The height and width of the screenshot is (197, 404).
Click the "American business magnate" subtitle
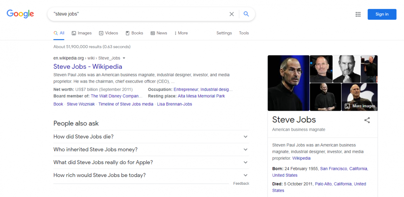(298, 130)
